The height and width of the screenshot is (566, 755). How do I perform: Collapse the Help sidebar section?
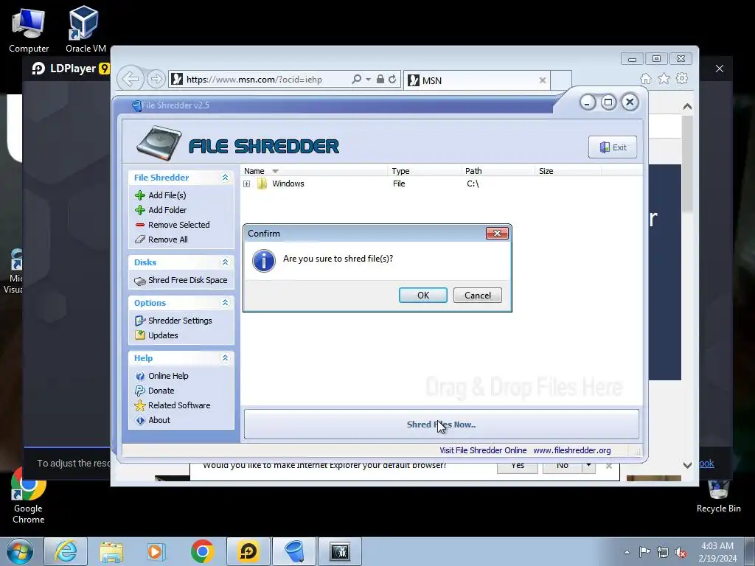(225, 358)
